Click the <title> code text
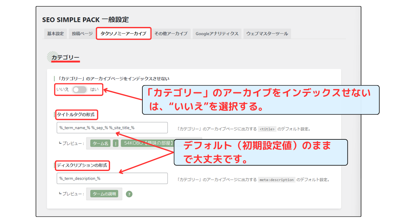 coord(267,129)
